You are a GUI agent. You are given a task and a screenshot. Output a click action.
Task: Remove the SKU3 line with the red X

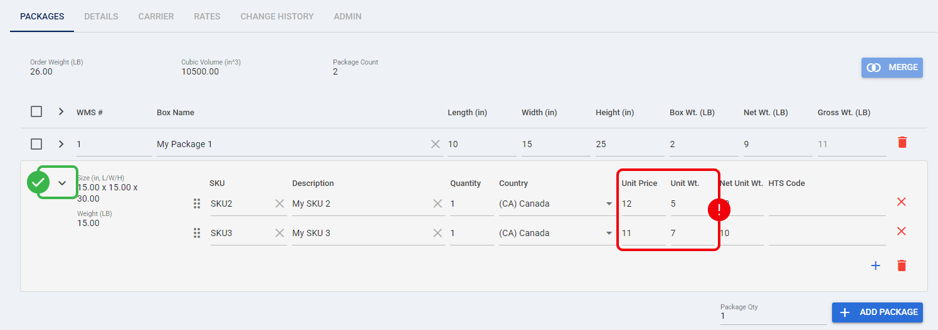902,231
